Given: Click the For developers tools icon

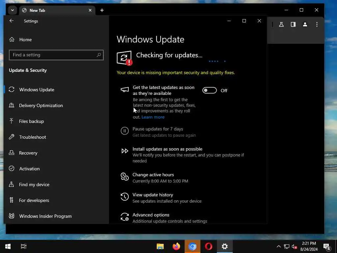Looking at the screenshot, I should coord(12,200).
